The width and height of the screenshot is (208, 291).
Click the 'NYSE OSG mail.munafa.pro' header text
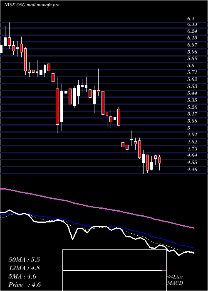[32, 5]
